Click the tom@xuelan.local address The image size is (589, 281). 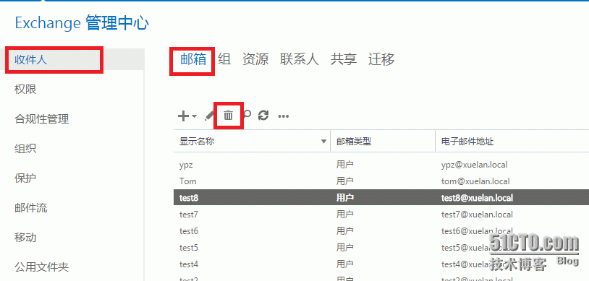pyautogui.click(x=475, y=181)
